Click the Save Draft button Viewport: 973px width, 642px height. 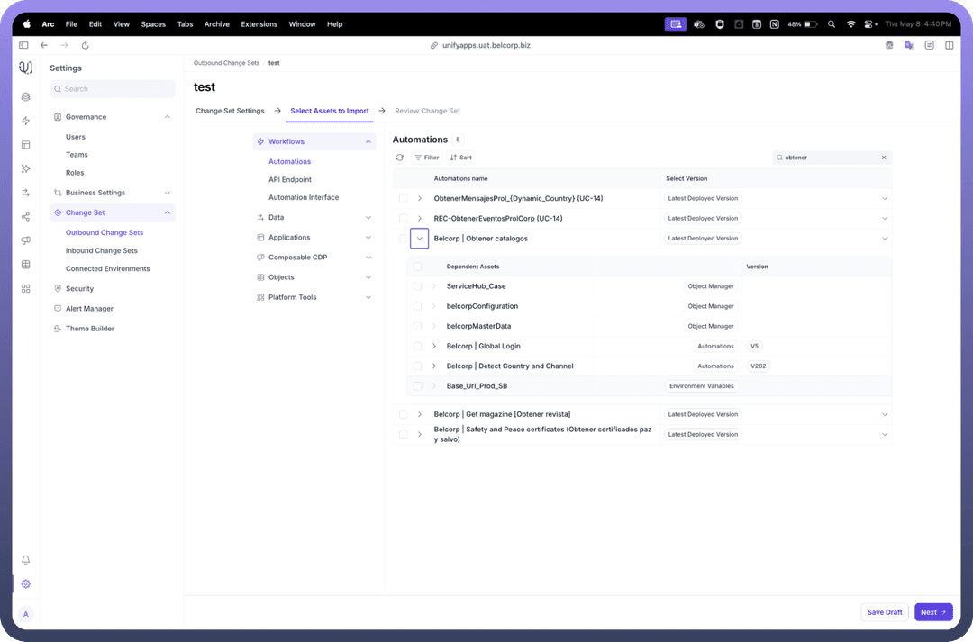pyautogui.click(x=884, y=612)
